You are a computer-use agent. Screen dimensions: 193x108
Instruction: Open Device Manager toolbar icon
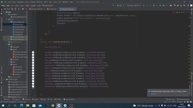click(181, 5)
